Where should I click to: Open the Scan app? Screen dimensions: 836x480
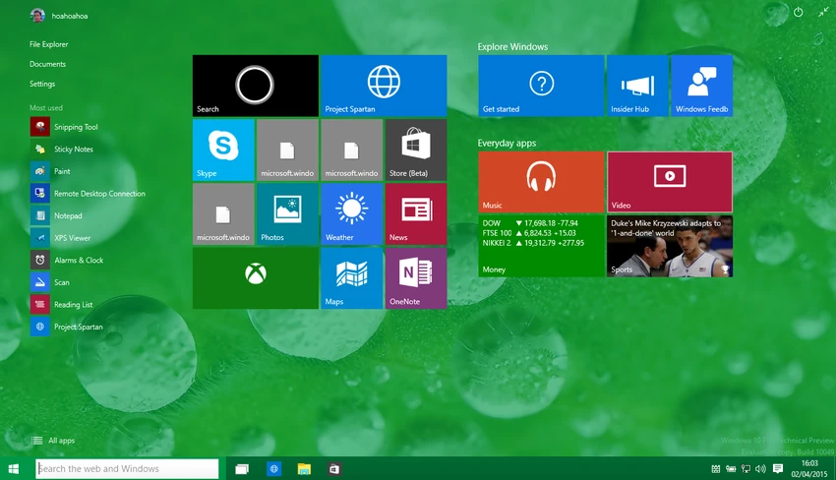point(50,282)
